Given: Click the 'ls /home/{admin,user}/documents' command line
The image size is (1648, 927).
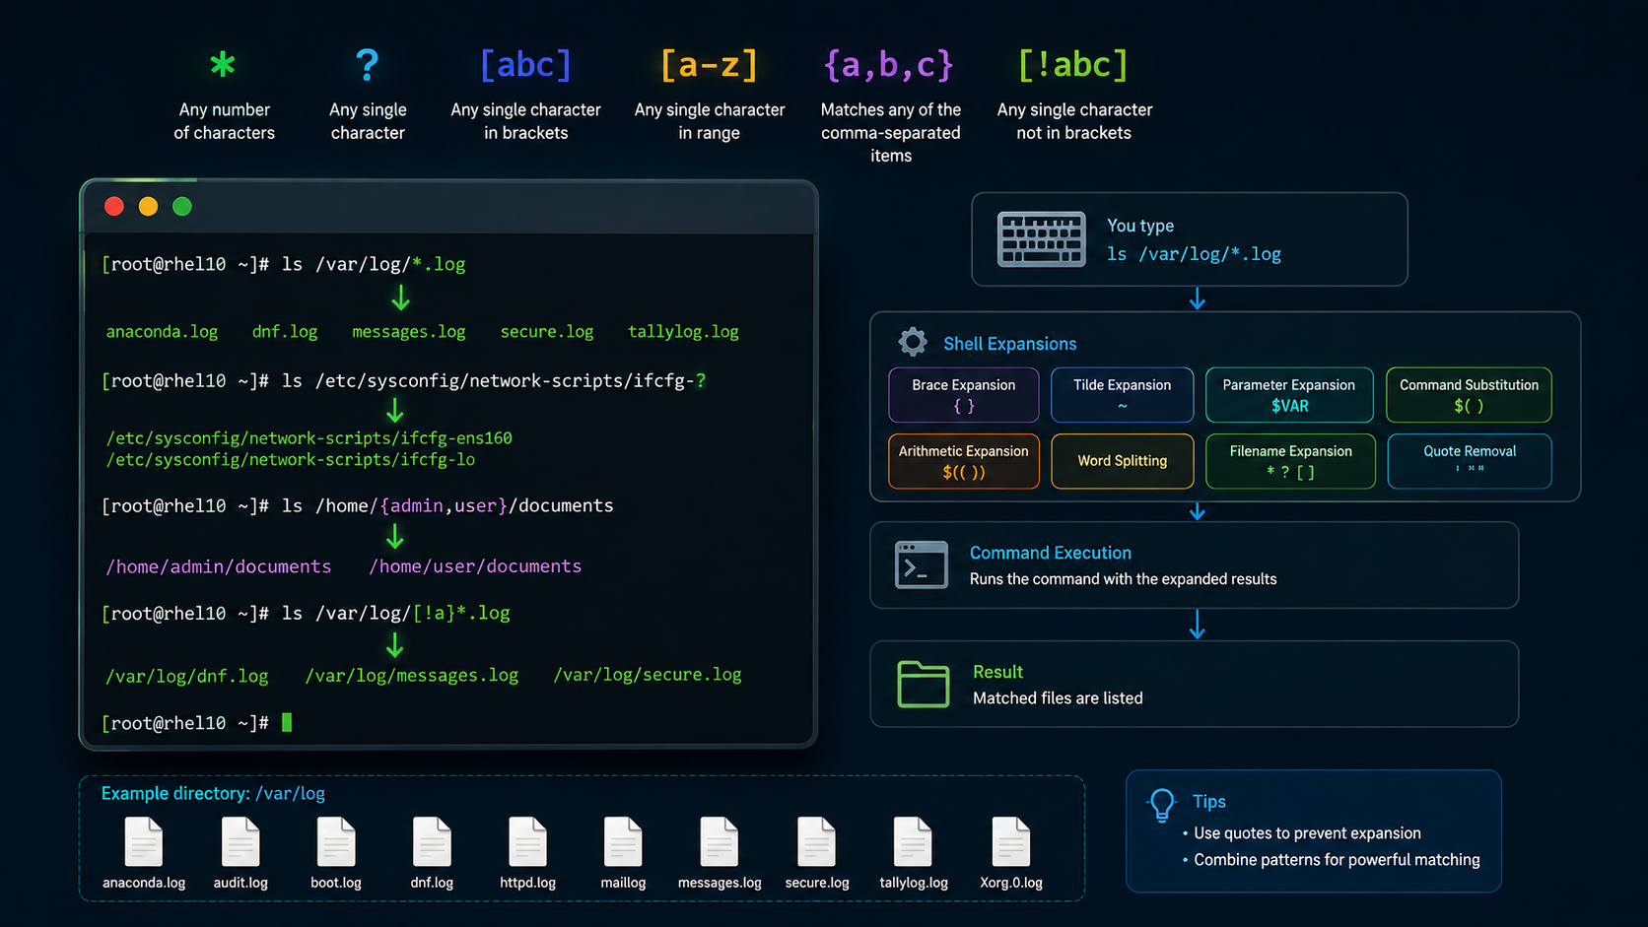Looking at the screenshot, I should 447,505.
